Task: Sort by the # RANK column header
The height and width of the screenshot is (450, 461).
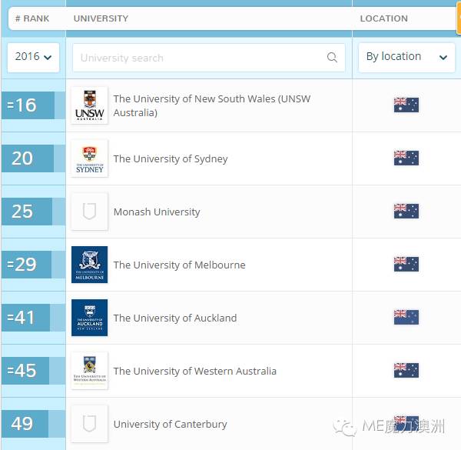Action: (32, 18)
